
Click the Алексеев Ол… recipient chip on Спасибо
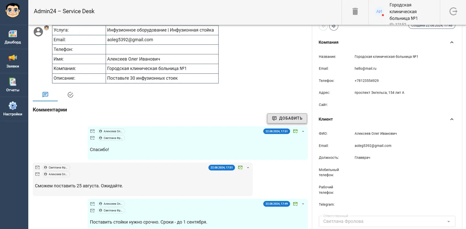(x=111, y=131)
